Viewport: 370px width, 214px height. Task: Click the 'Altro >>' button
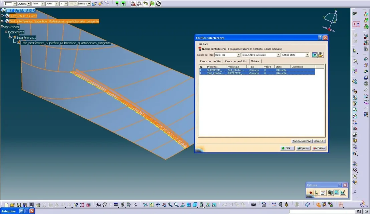point(319,141)
